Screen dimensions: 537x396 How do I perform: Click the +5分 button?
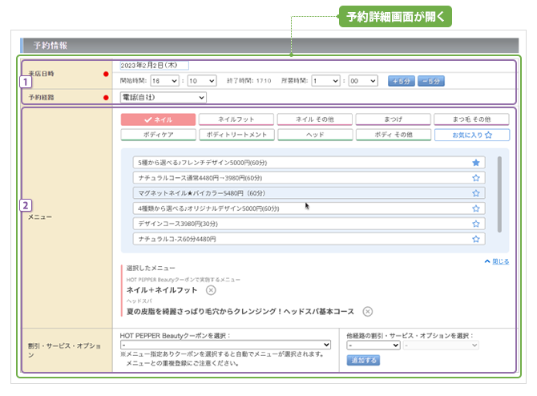tap(402, 81)
